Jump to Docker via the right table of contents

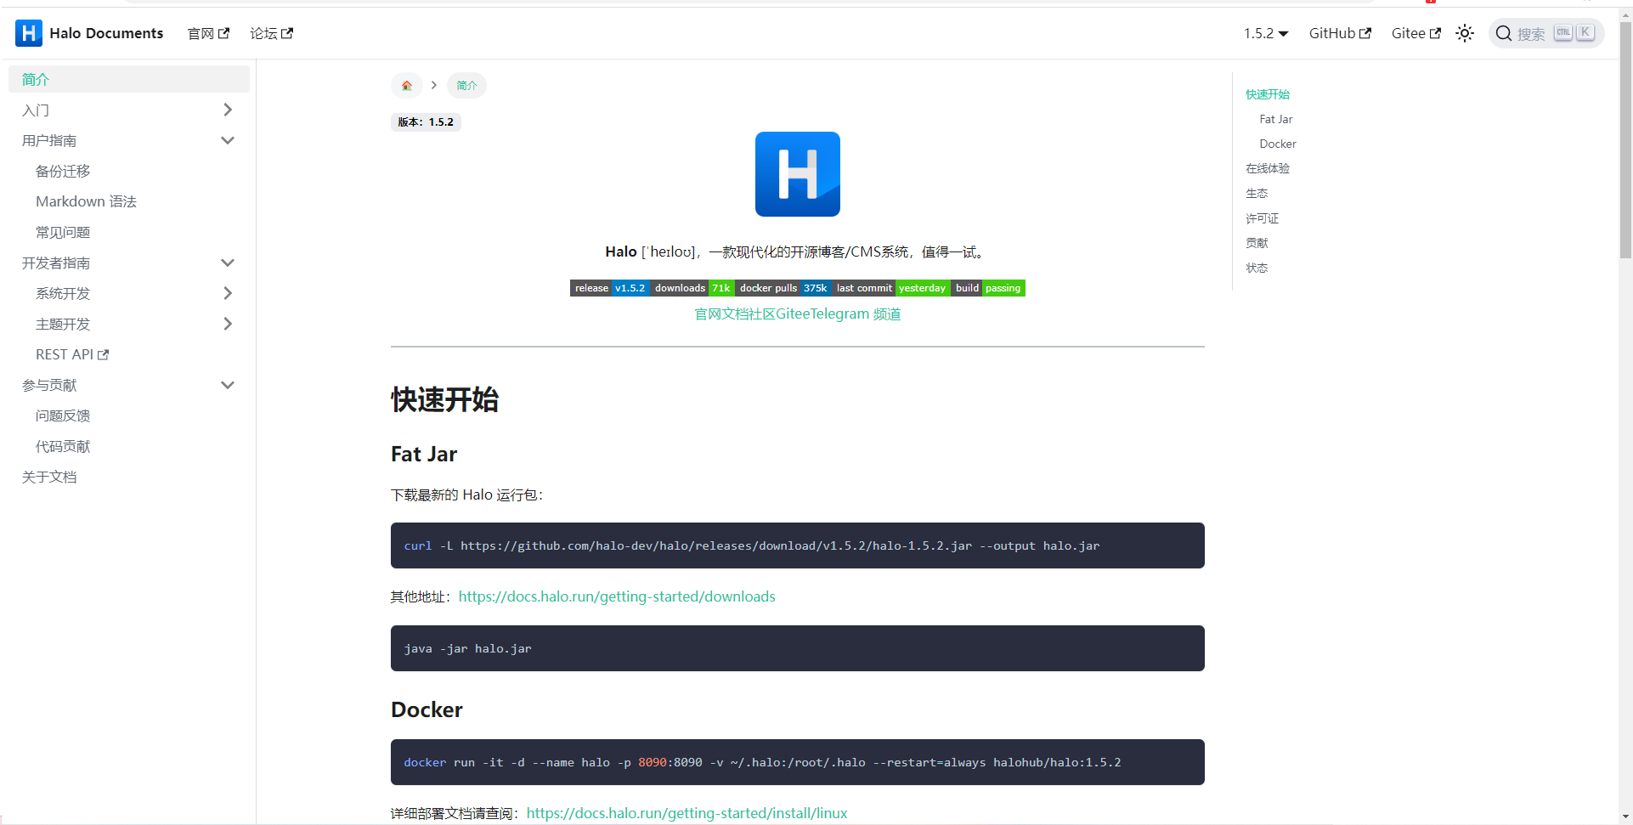[x=1278, y=144]
